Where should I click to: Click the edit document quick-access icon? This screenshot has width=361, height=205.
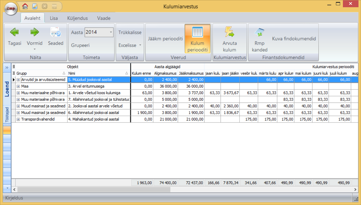coord(35,6)
